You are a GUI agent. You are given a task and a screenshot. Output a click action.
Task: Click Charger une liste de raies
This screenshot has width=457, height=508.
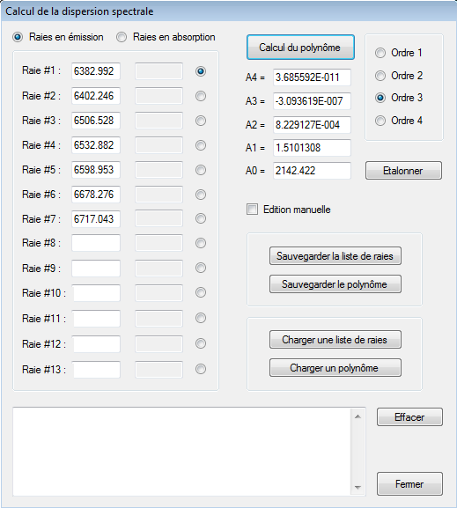pyautogui.click(x=335, y=340)
